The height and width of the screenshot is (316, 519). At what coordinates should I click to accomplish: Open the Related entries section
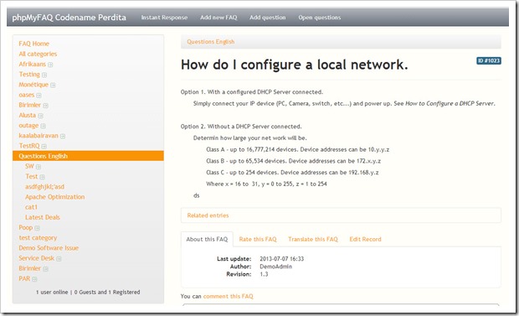click(208, 215)
